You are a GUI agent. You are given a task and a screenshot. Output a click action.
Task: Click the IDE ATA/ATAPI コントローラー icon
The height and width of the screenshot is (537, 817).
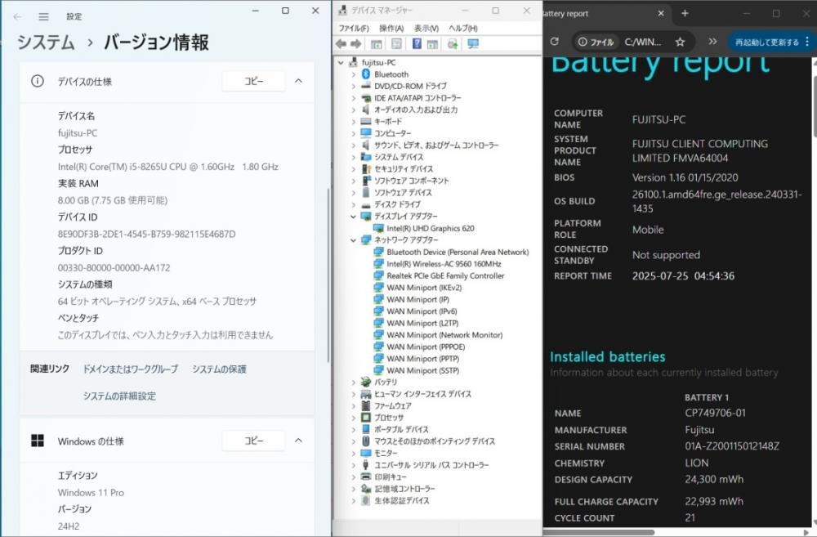click(x=366, y=98)
